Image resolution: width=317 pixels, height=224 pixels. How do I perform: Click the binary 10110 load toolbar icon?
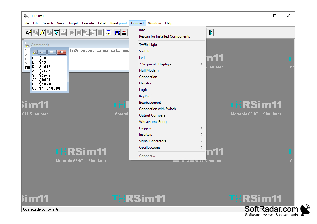49,33
